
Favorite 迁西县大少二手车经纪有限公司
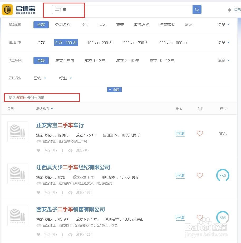(199, 175)
